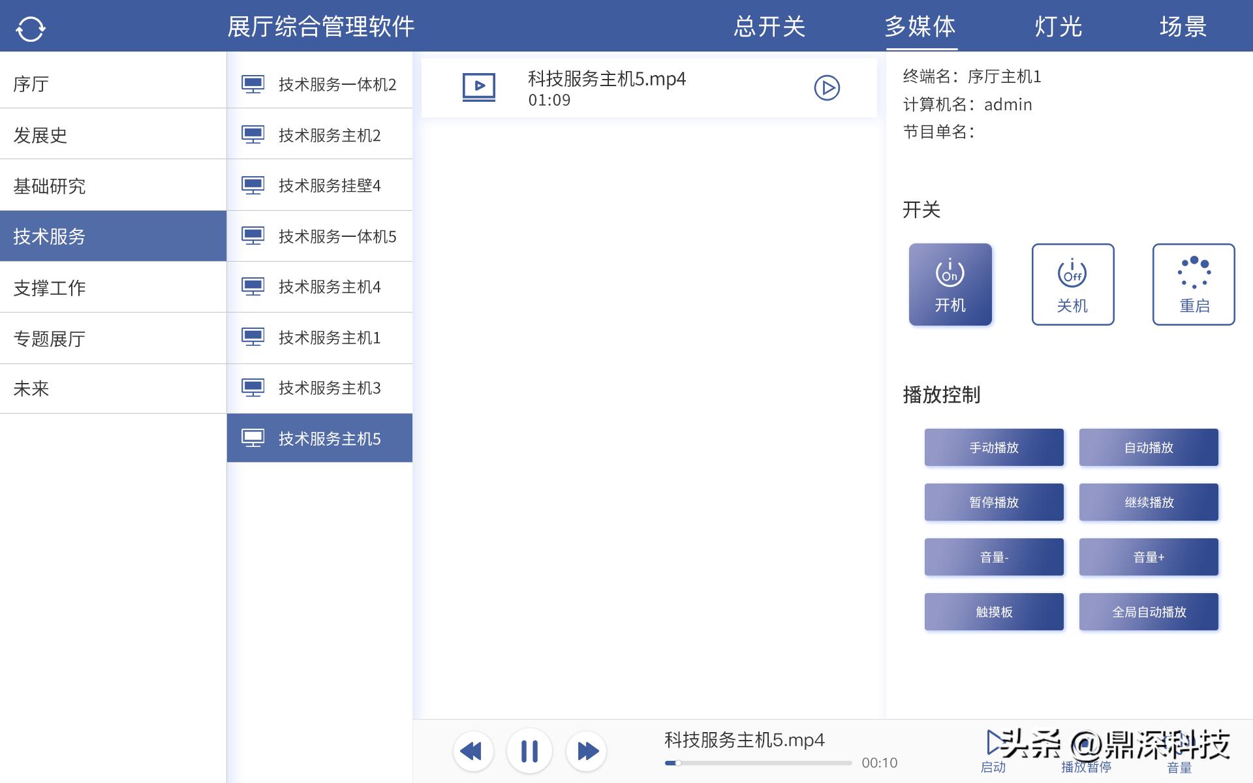Play 科技服务主机5.mp4 using its play icon
This screenshot has height=783, width=1253.
[x=827, y=87]
